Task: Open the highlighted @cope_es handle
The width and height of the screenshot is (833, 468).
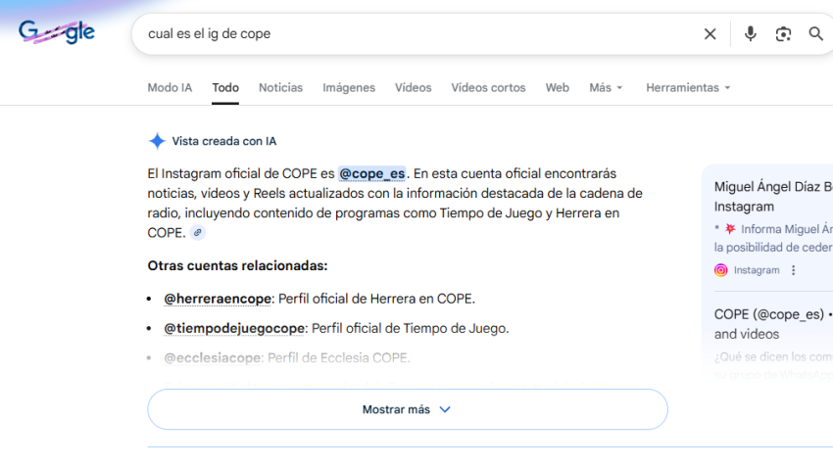Action: [371, 173]
